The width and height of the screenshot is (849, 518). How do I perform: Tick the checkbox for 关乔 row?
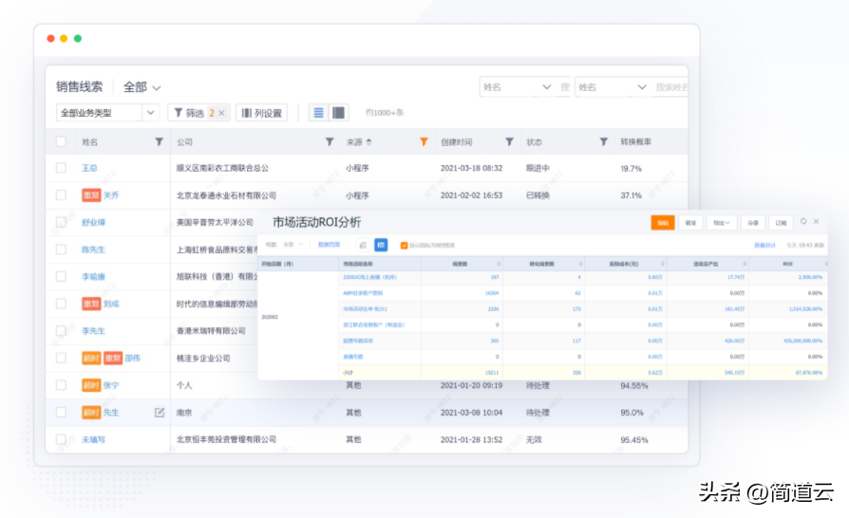pyautogui.click(x=61, y=194)
